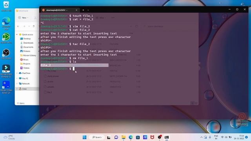Image resolution: width=251 pixels, height=141 pixels.
Task: Open Downloads in File Explorer sidebar
Action: [27, 43]
